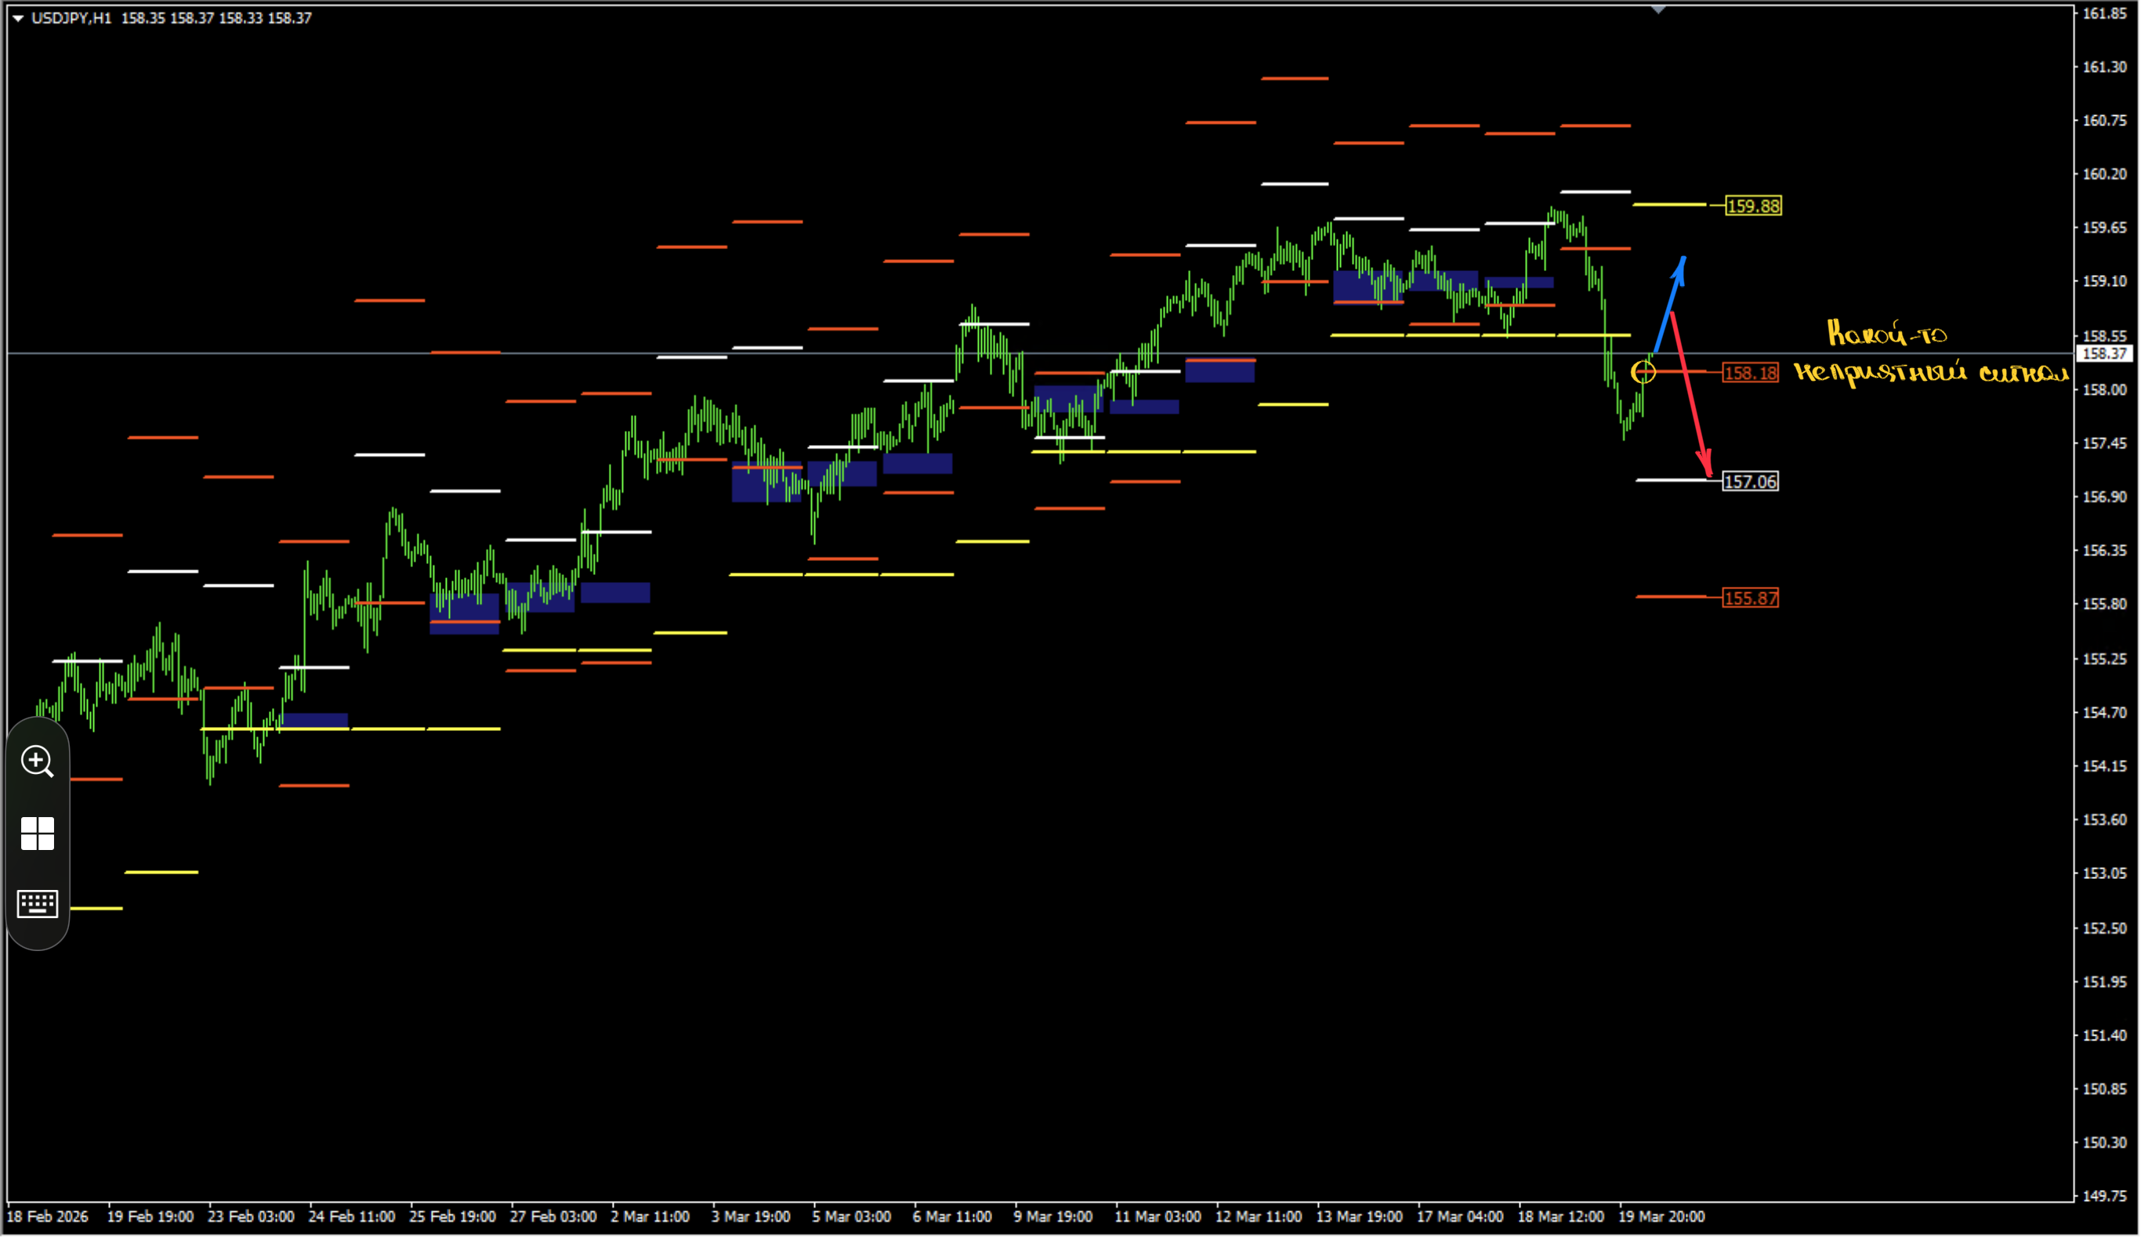2141x1237 pixels.
Task: Click 159.10 on the price scale
Action: pyautogui.click(x=2104, y=281)
